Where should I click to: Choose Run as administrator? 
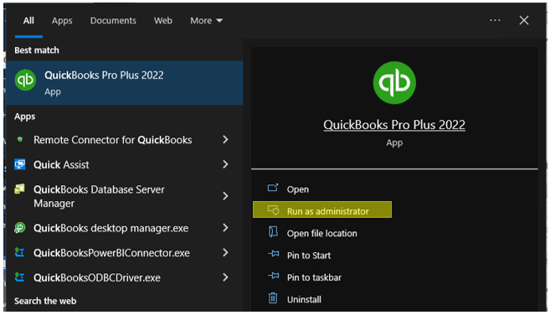322,209
